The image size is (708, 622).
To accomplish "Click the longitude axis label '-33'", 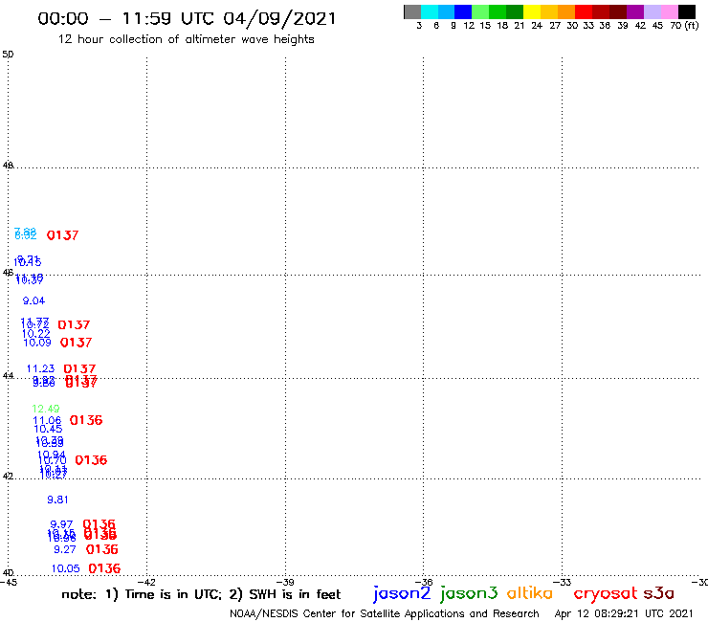I will pos(563,582).
